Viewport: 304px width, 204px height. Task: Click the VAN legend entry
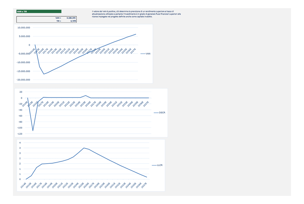[146, 54]
